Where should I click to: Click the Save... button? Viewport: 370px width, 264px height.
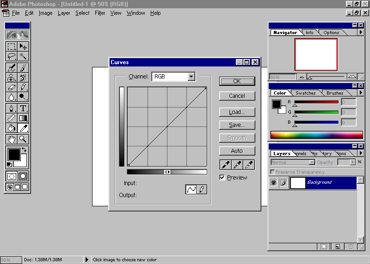237,125
